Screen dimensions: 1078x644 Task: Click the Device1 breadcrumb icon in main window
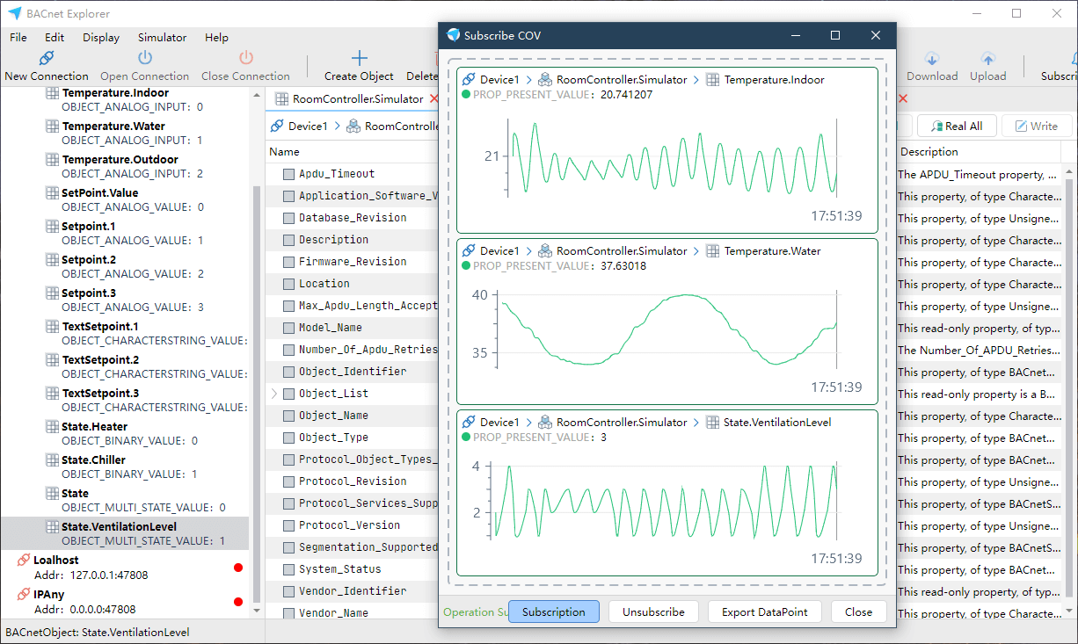(278, 127)
